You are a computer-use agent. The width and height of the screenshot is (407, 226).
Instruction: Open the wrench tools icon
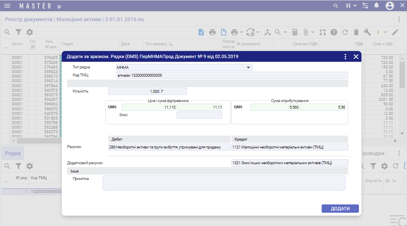[x=367, y=32]
